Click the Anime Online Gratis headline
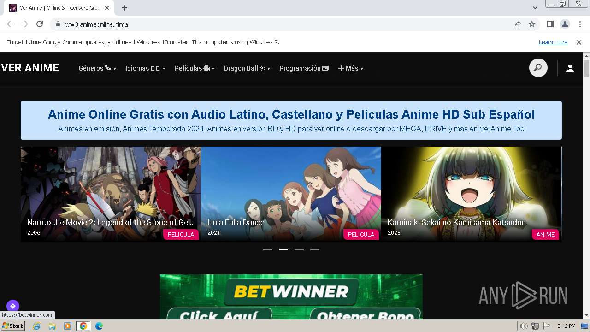590x332 pixels. [x=291, y=114]
